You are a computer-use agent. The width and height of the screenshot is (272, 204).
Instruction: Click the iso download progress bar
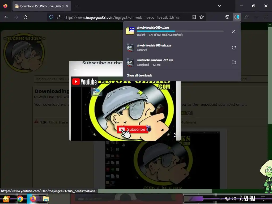point(180,31)
